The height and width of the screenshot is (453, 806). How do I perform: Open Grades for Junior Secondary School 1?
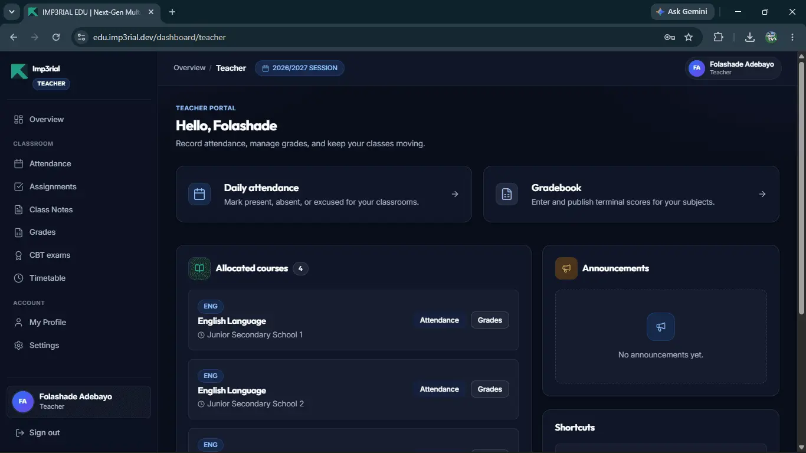pos(490,320)
